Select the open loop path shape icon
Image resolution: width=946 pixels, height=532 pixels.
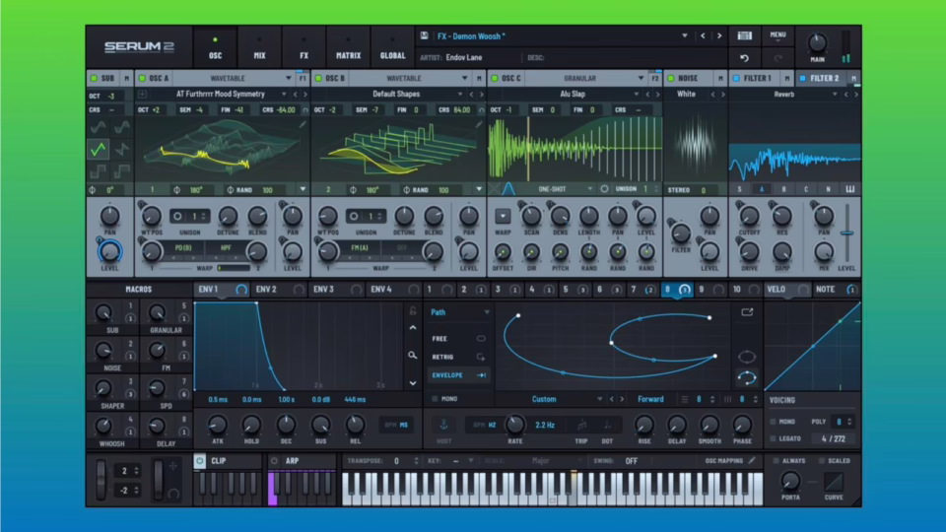click(x=747, y=378)
